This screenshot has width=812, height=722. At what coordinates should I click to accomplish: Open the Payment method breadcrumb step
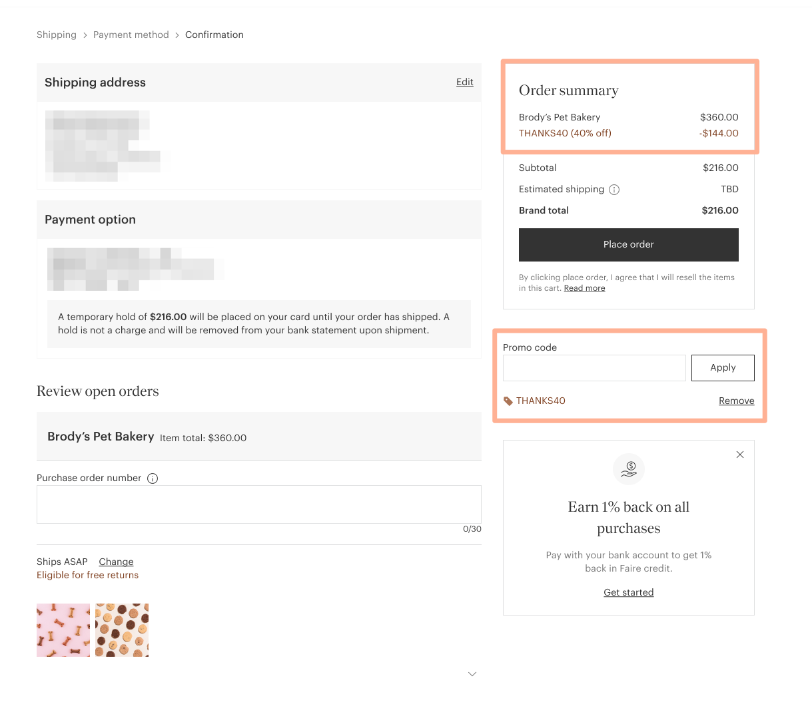[131, 35]
